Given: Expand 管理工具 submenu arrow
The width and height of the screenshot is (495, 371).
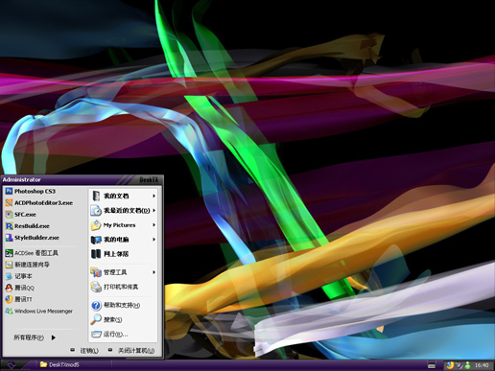Looking at the screenshot, I should (x=153, y=272).
